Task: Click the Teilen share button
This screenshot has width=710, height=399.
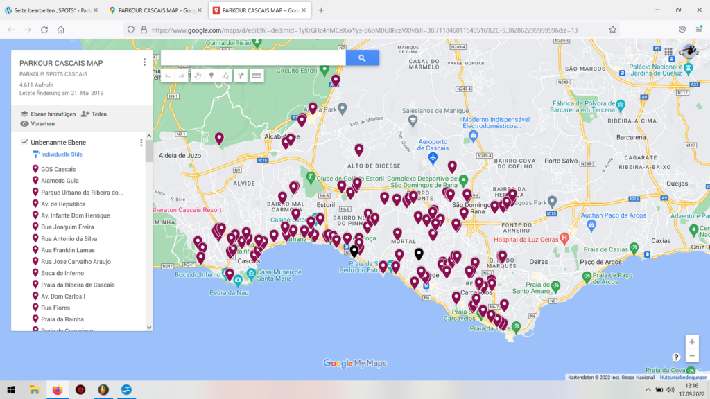Action: point(94,114)
